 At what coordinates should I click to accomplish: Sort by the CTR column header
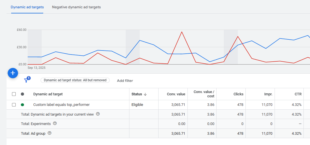(x=298, y=94)
